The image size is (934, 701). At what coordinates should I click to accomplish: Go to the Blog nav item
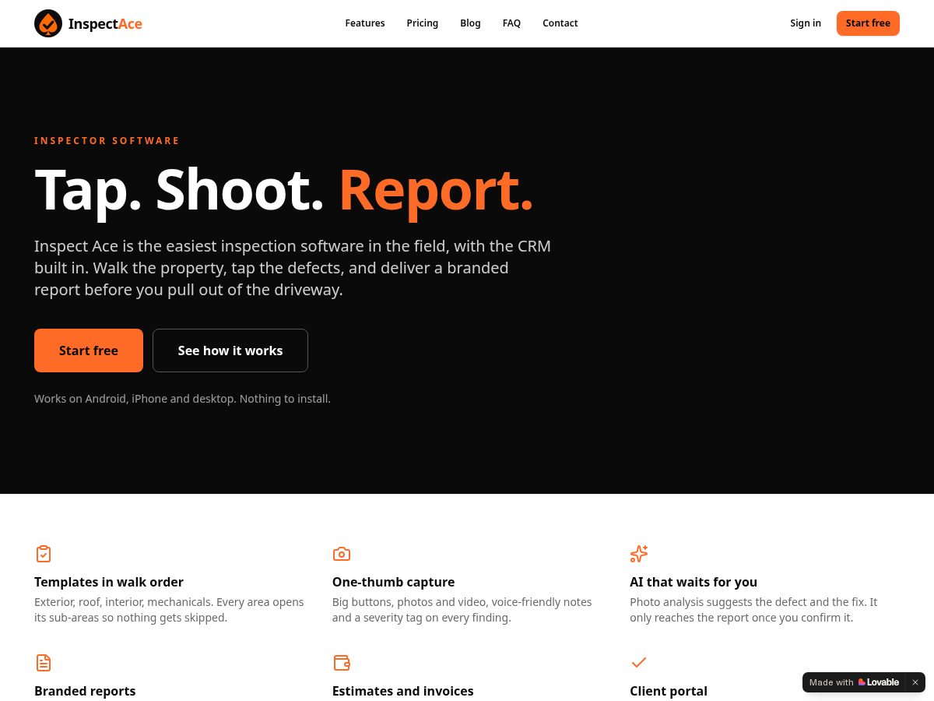470,23
